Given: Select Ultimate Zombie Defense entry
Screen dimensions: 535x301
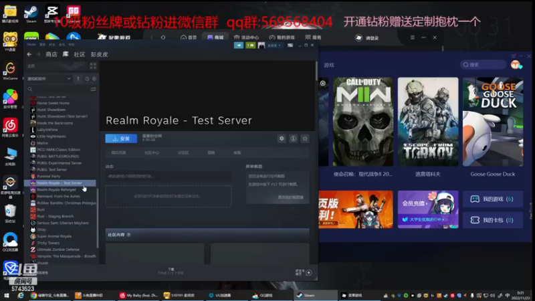Looking at the screenshot, I should pos(58,249).
